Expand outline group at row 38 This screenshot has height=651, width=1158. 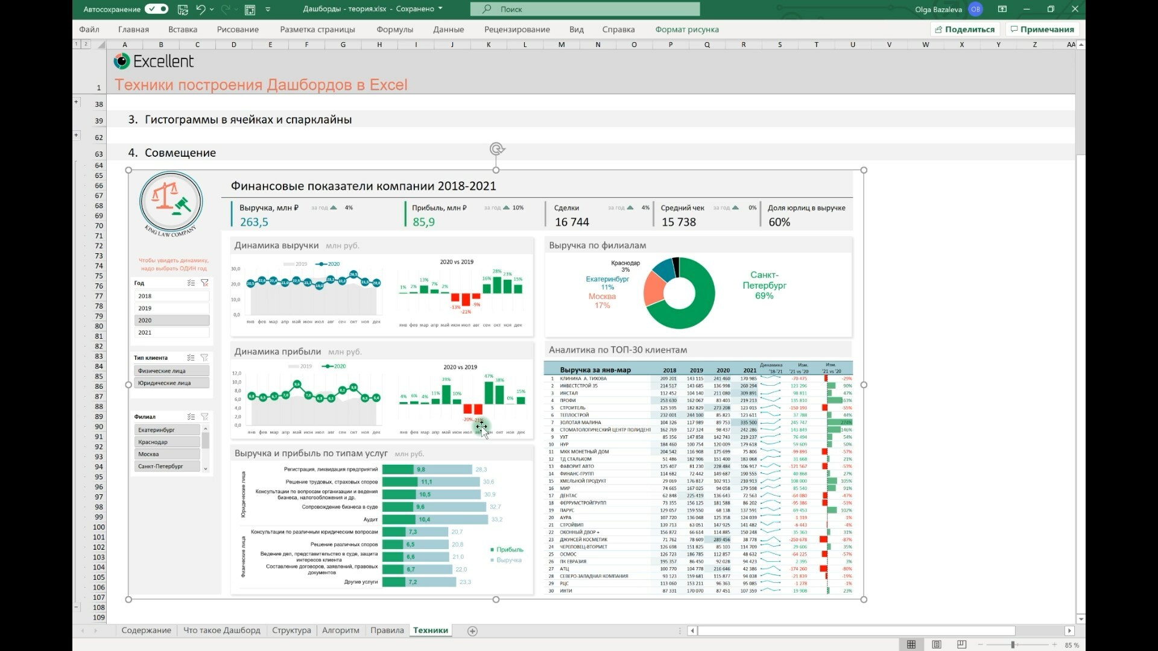(x=77, y=102)
